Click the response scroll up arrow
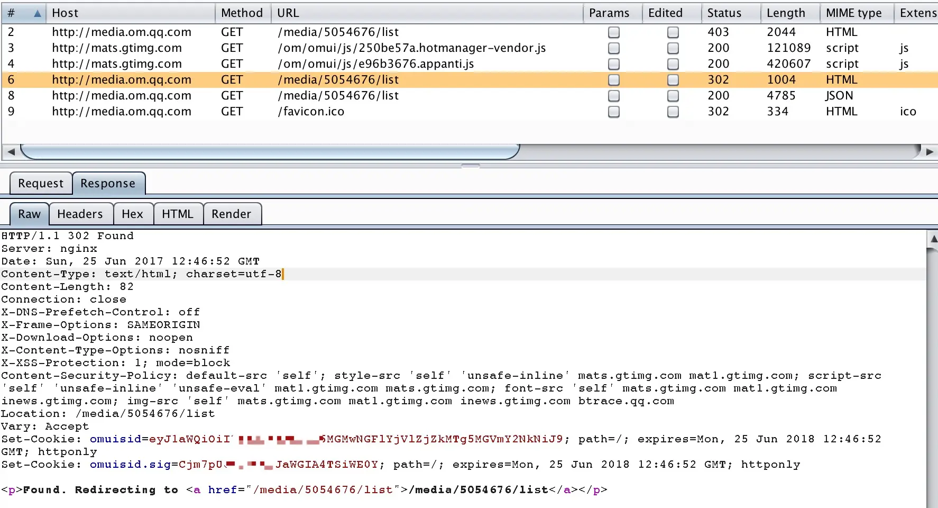 tap(934, 239)
